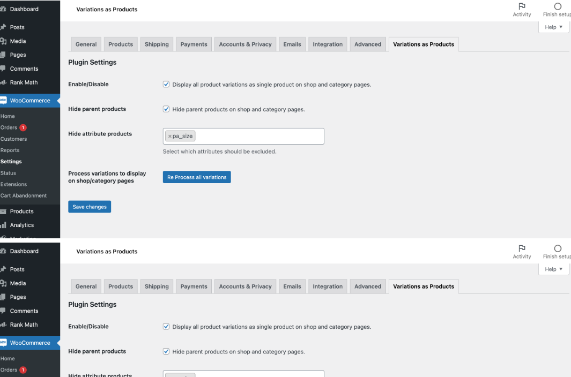Uncheck upper 'Hide parent products' checkbox

point(166,109)
